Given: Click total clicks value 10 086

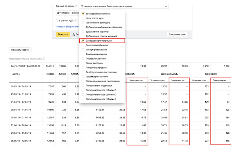Looking at the screenshot, I should 63,66.
